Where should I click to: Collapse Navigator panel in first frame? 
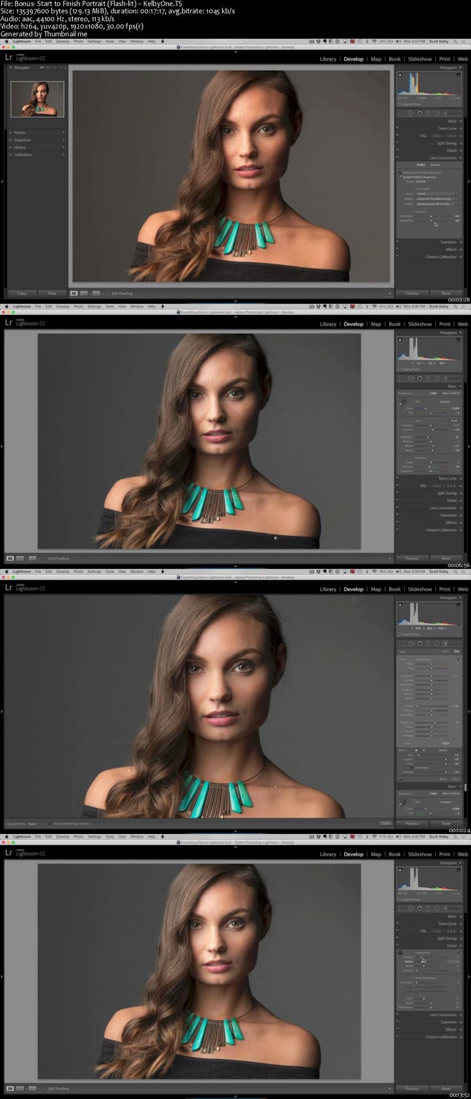[x=11, y=68]
